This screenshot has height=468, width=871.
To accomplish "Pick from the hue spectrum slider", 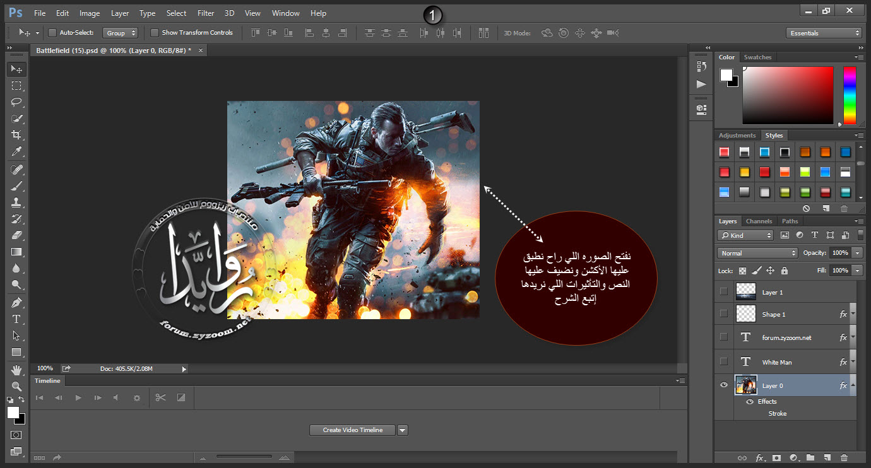I will 850,95.
